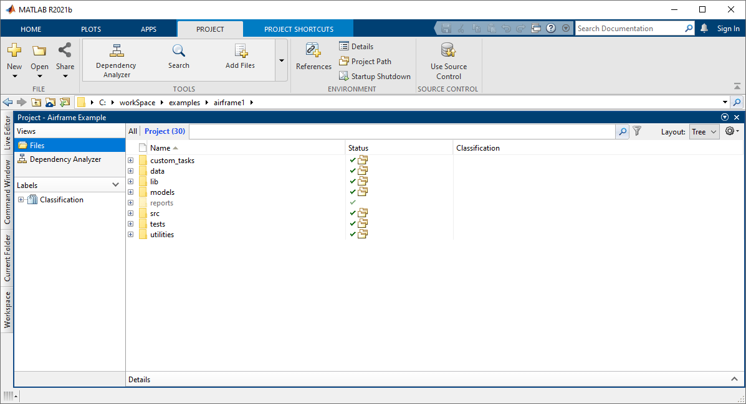Click the Browse for folder icon
The width and height of the screenshot is (746, 404).
point(50,102)
